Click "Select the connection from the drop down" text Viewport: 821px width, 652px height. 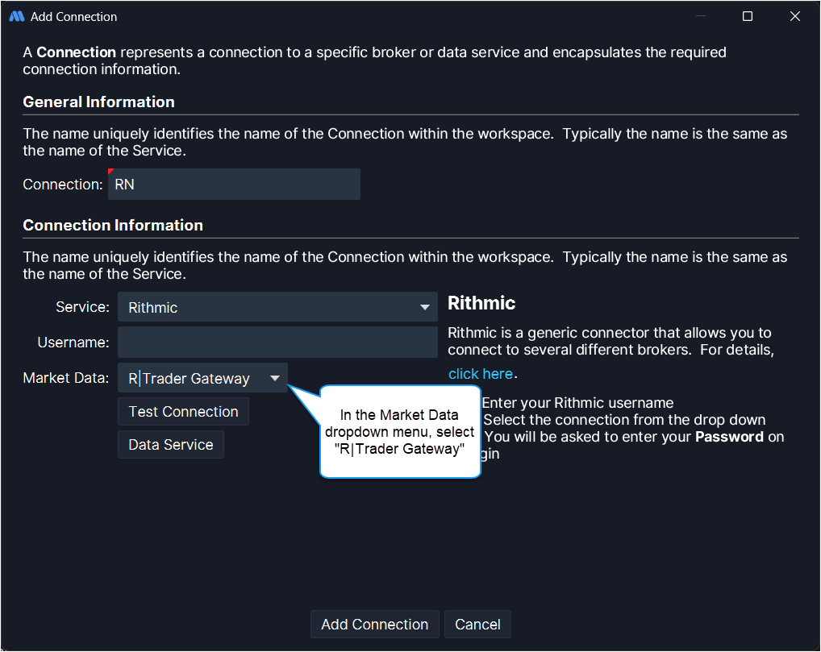pyautogui.click(x=624, y=420)
